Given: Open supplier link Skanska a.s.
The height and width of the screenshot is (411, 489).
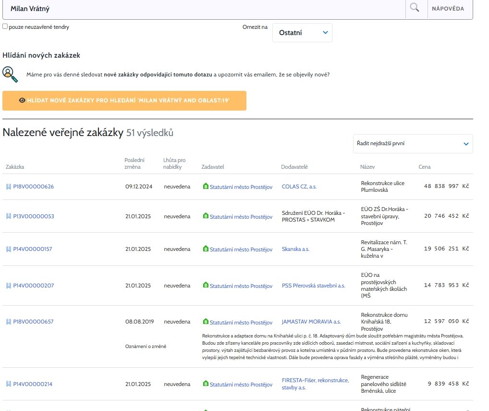Looking at the screenshot, I should pos(295,249).
